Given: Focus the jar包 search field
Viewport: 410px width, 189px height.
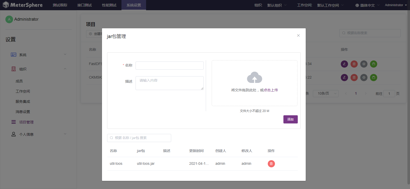Looking at the screenshot, I should pyautogui.click(x=139, y=138).
